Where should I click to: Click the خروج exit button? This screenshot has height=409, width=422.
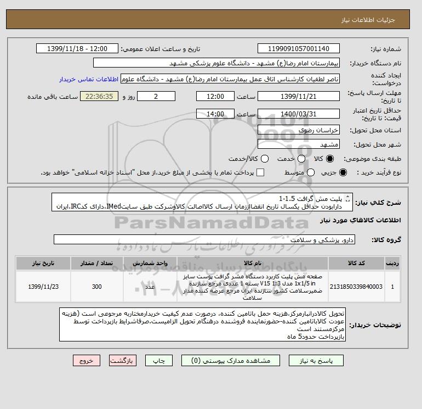tap(87, 361)
